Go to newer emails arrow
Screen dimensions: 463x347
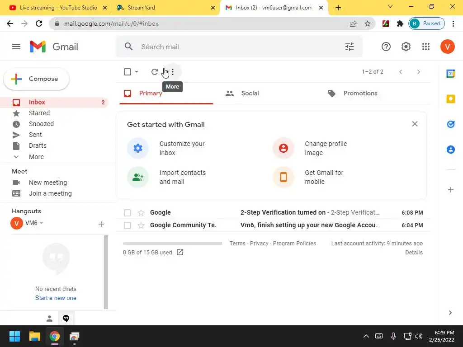[x=401, y=72]
